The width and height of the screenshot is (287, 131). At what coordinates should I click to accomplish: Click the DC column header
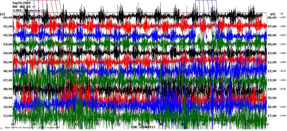(282, 14)
